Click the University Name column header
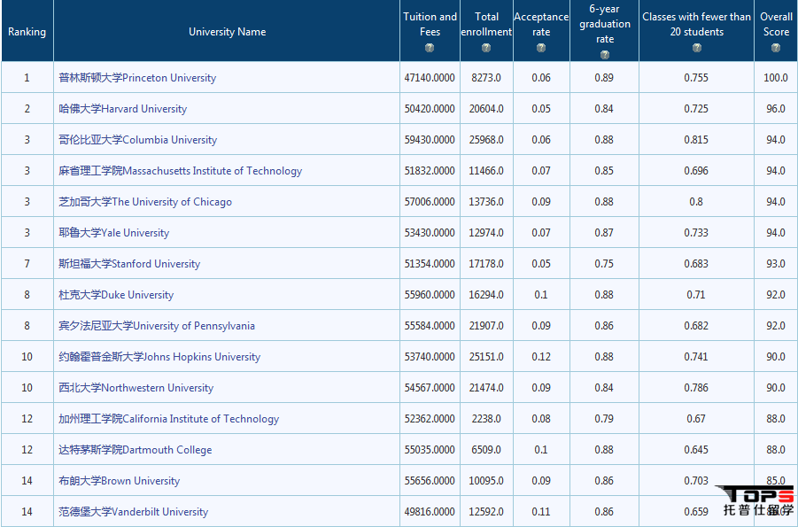The height and width of the screenshot is (527, 798). [x=227, y=32]
